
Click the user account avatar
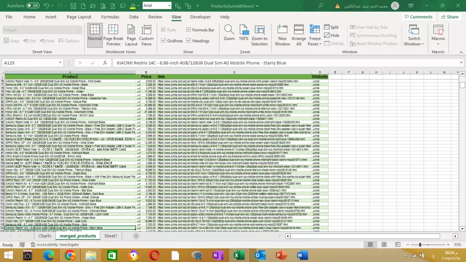coord(395,6)
